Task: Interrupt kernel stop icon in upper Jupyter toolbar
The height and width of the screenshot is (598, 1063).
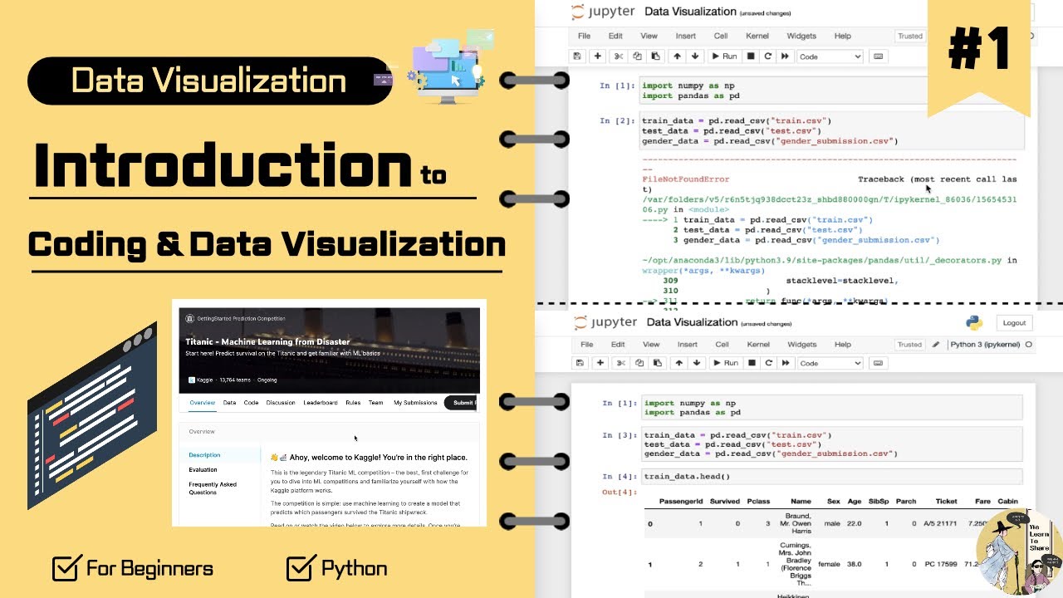Action: point(751,56)
